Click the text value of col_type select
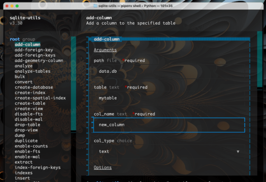Viewport: 266px width, 182px height. [x=104, y=152]
